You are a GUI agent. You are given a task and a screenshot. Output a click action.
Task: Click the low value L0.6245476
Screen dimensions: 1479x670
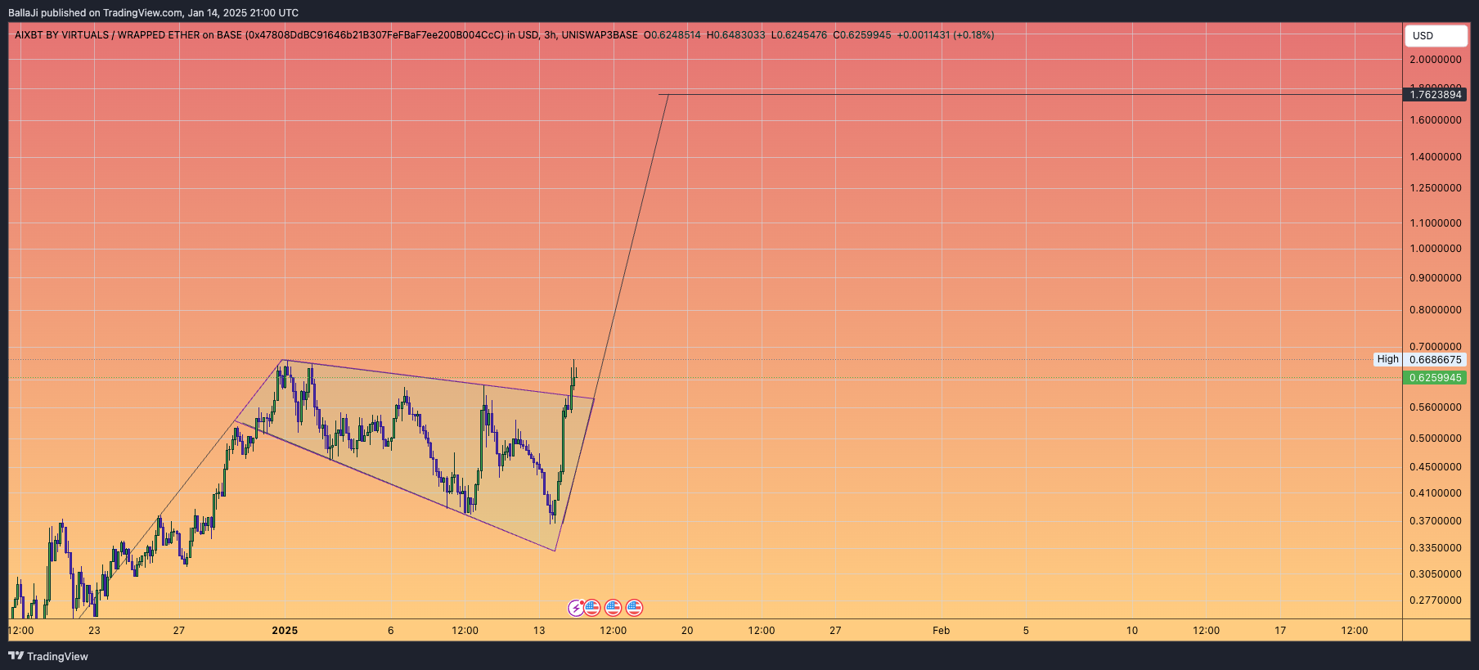click(x=799, y=35)
